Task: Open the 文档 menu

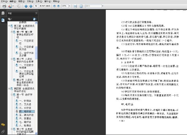Action: 30,1
